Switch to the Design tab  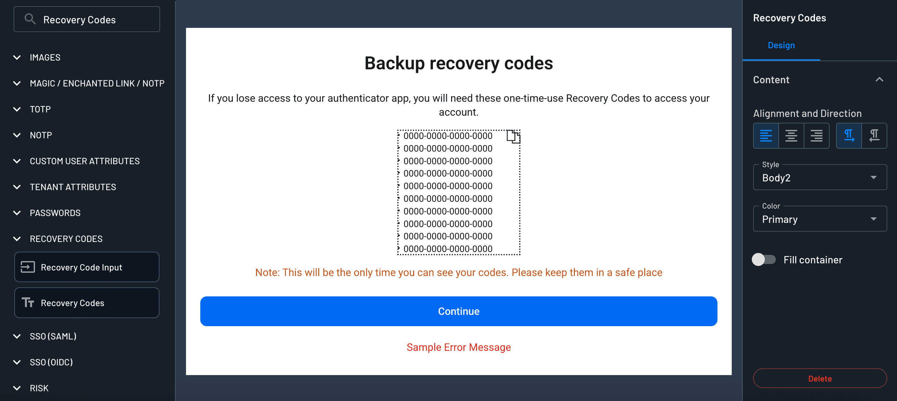[x=781, y=45]
